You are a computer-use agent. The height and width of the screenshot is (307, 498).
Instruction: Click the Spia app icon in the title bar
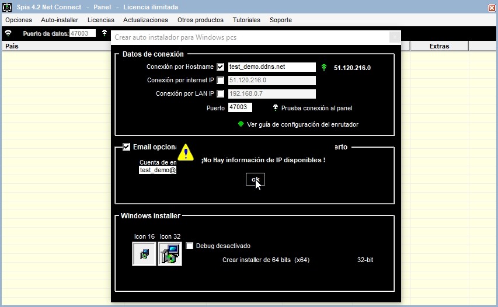[7, 7]
